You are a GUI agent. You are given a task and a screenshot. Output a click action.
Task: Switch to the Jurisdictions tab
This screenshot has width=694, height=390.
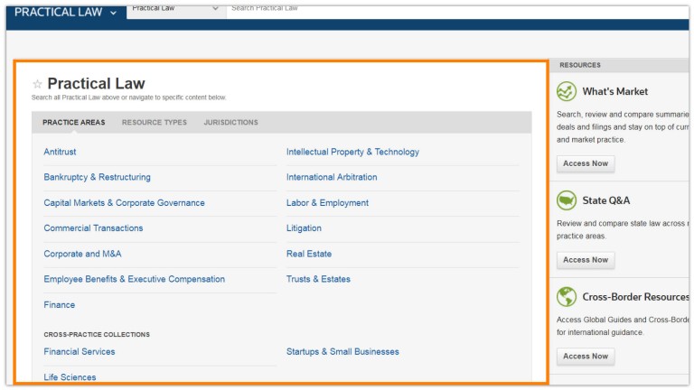click(x=230, y=123)
